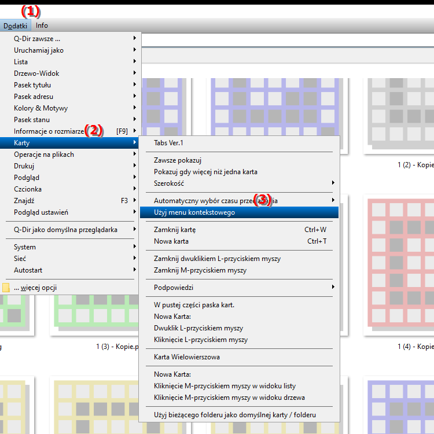
Task: Click file name 1 (2) - Kopie
Action: [415, 165]
